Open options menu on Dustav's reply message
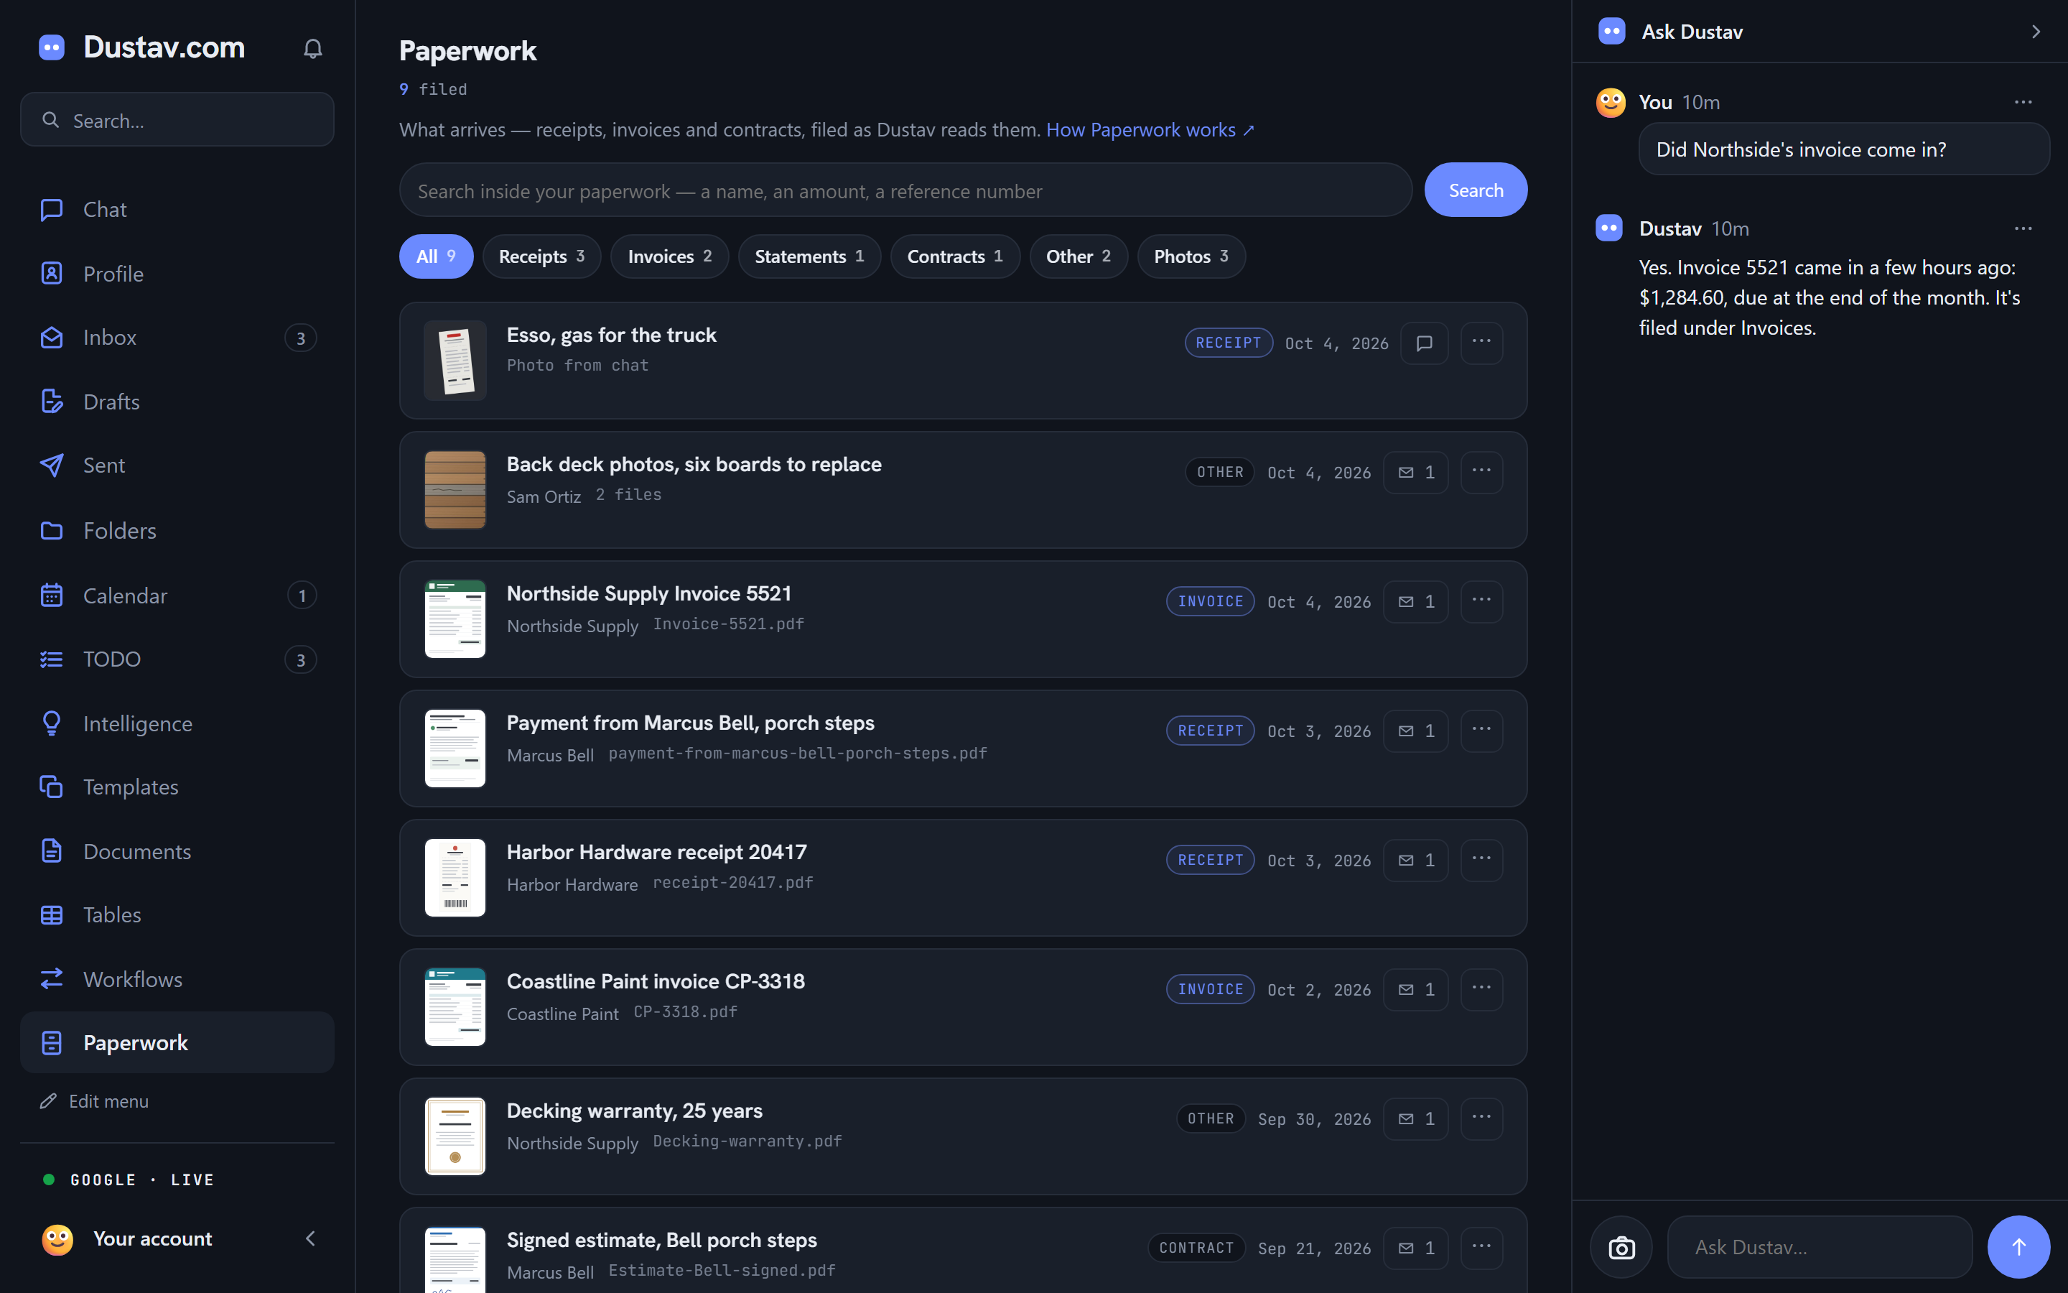 tap(2023, 228)
